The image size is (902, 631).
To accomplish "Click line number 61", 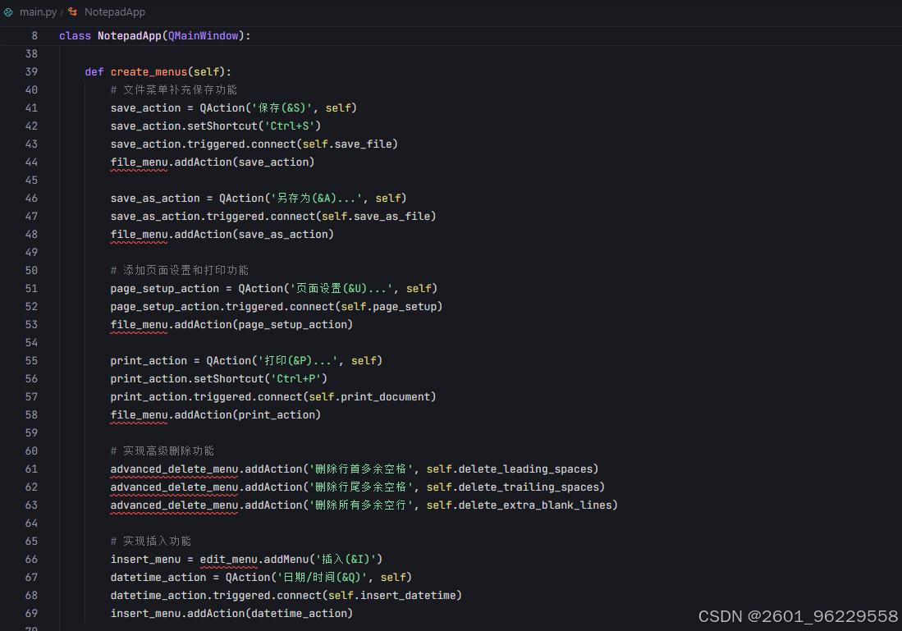I will [x=31, y=469].
